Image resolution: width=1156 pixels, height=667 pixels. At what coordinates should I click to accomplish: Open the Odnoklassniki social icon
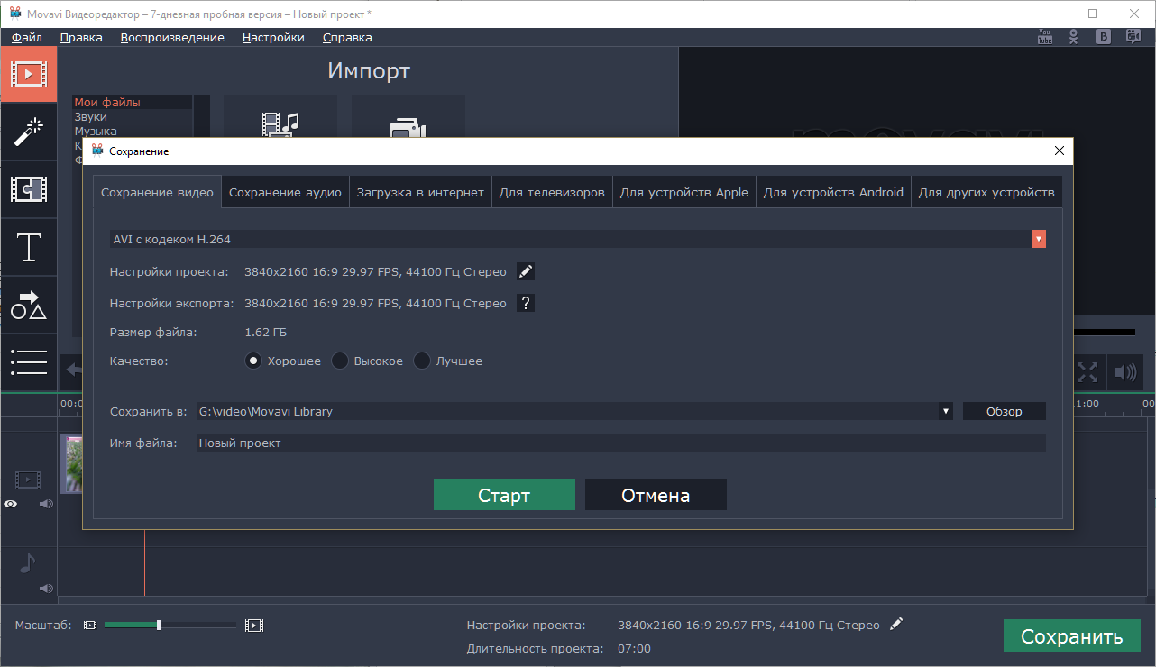tap(1073, 37)
